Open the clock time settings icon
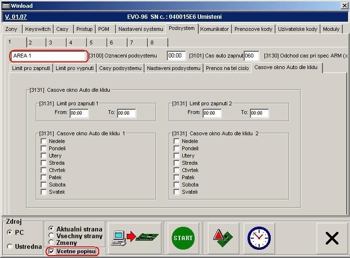This screenshot has width=350, height=258. [259, 238]
